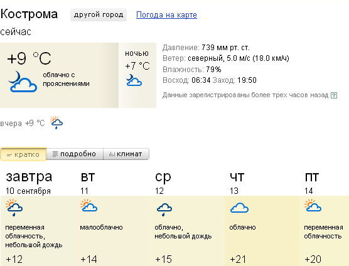Click the green question mark help icon

click(334, 95)
